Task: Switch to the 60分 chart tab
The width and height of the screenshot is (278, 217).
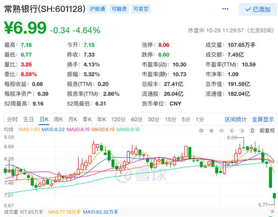Action: tap(136, 119)
